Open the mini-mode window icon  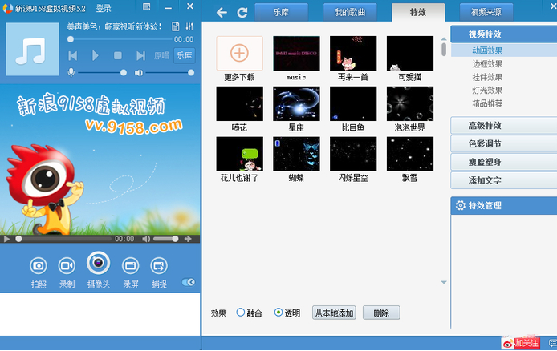tap(146, 6)
